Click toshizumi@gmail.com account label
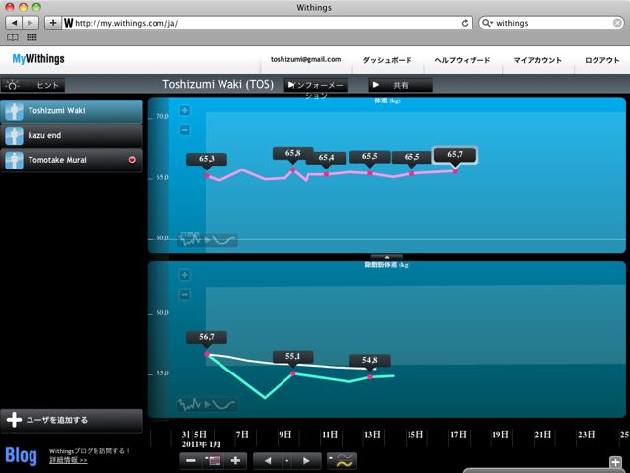Screen dimensions: 630x473 tap(305, 59)
